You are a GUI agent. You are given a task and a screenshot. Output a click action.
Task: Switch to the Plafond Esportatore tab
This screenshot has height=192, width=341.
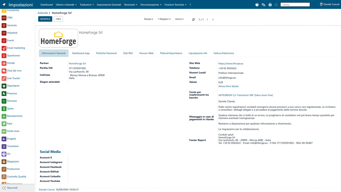tap(171, 53)
